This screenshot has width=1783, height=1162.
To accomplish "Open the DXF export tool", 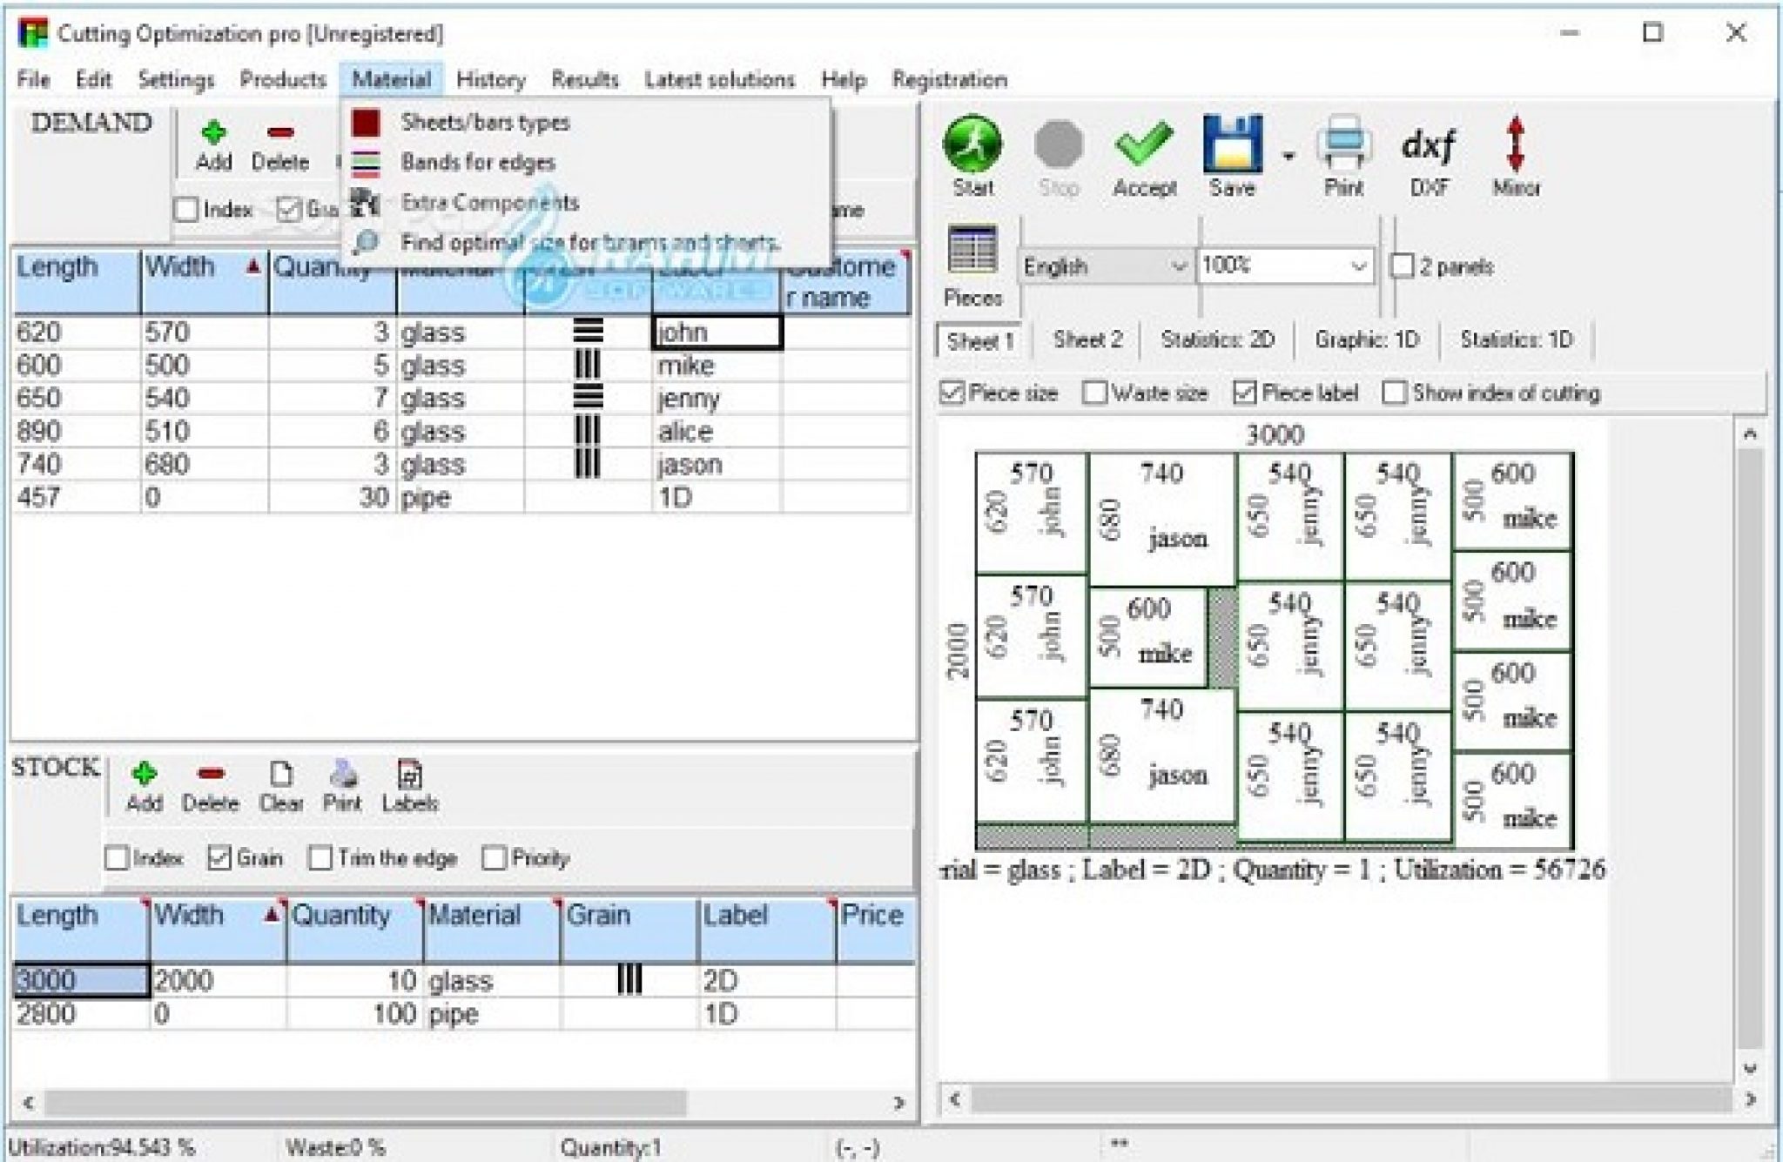I will (x=1430, y=148).
